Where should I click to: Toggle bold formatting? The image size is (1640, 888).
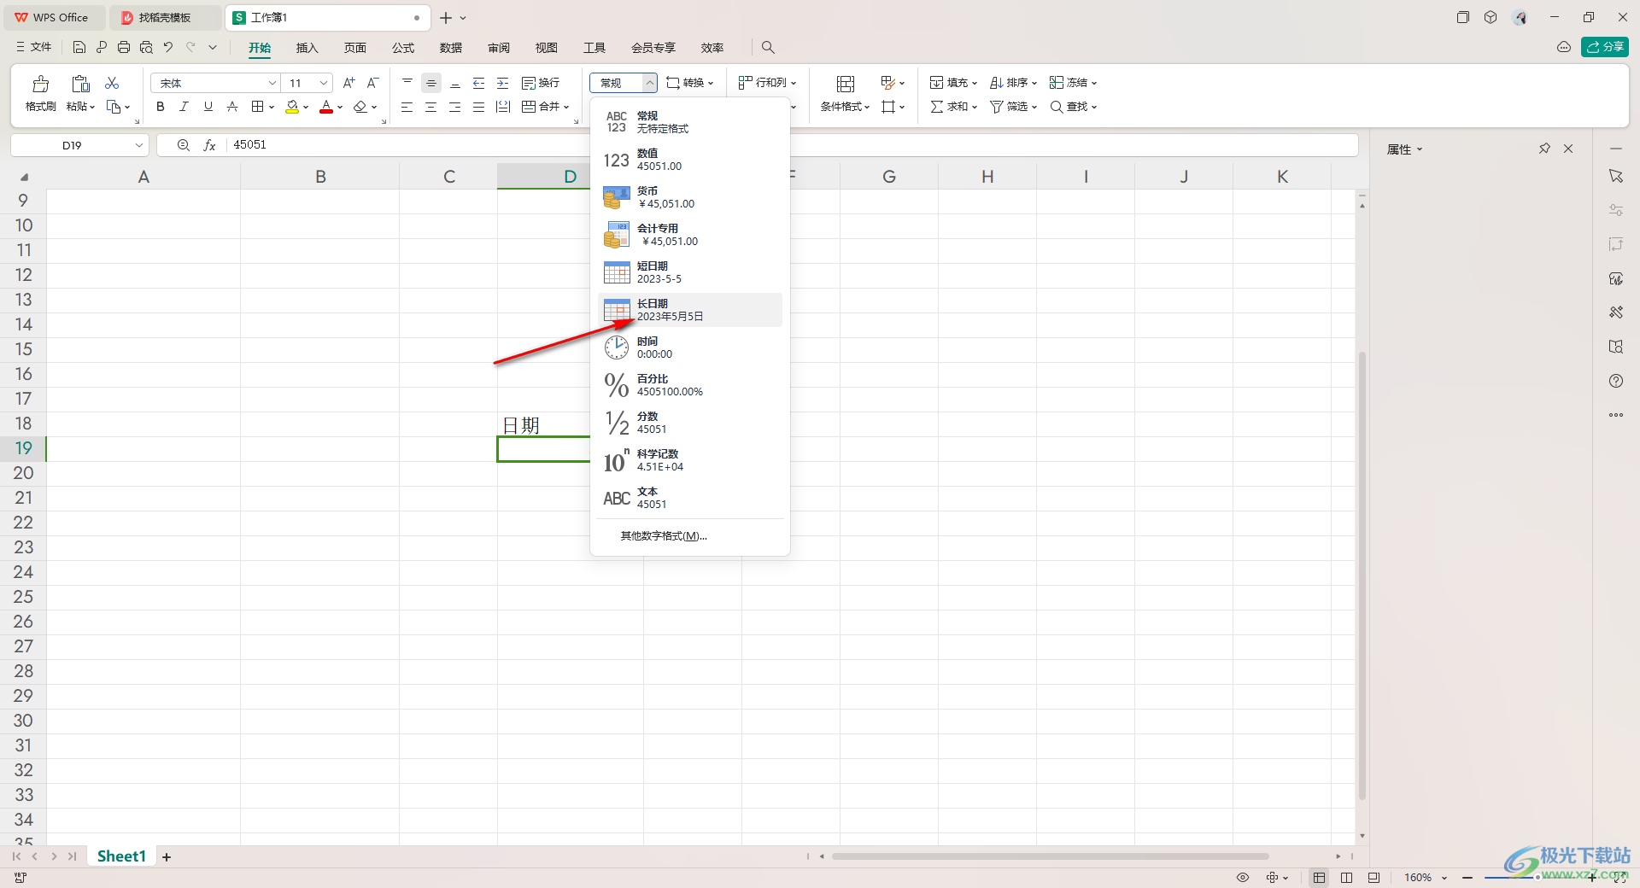(x=160, y=107)
